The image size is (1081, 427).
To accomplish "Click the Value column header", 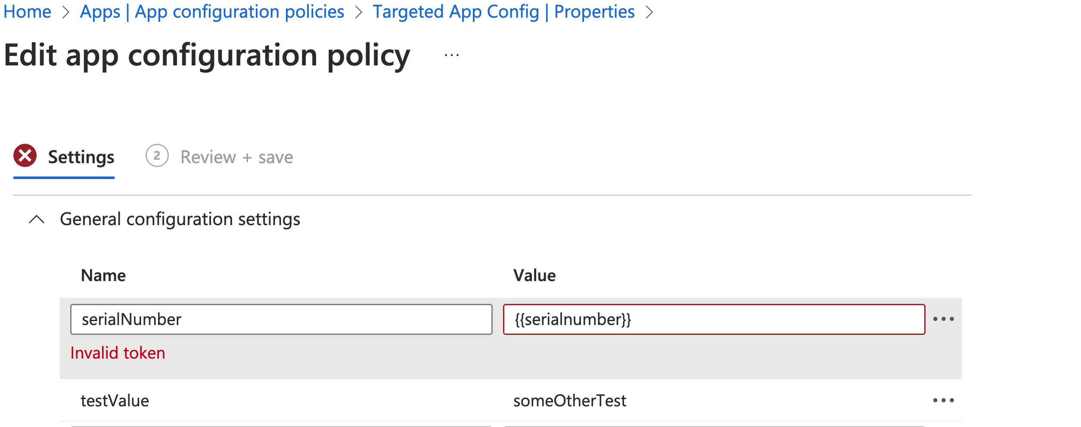I will pyautogui.click(x=534, y=275).
